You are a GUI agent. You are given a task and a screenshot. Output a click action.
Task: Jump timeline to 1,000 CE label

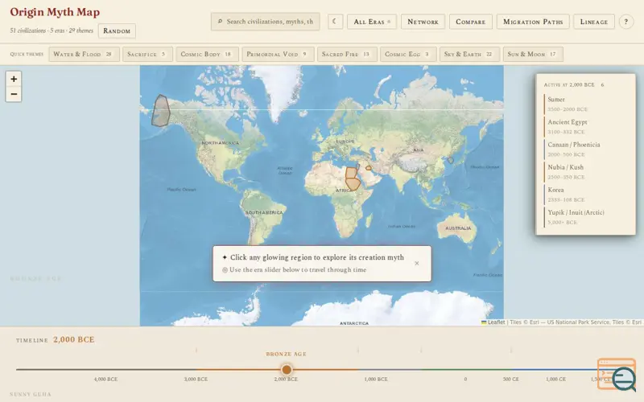pos(555,379)
